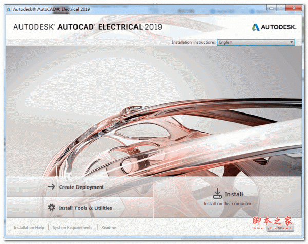Open Installation Help link
Image resolution: width=308 pixels, height=244 pixels.
point(29,227)
